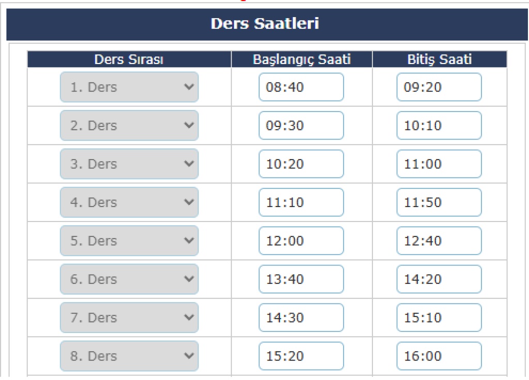Open the 1. Ders dropdown
529x380 pixels.
point(129,87)
